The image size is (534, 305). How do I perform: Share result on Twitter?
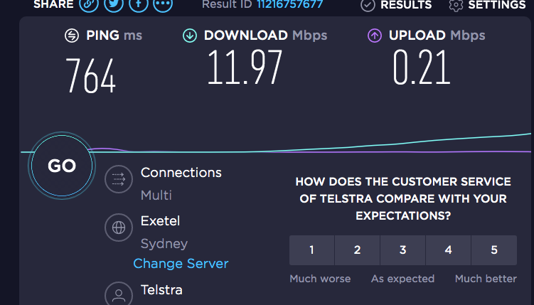[x=113, y=4]
